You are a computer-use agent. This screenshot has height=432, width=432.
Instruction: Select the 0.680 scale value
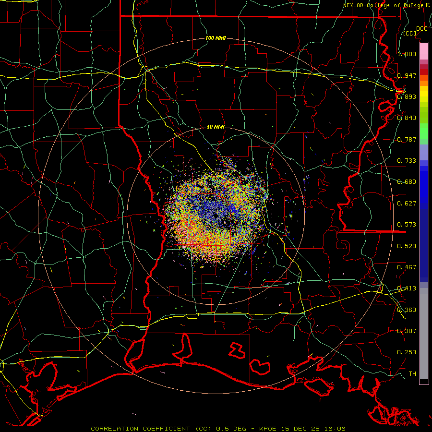(407, 182)
